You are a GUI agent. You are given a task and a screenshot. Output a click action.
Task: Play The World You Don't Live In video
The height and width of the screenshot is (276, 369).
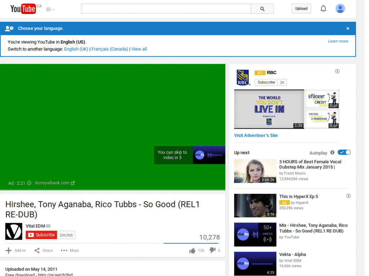tap(269, 109)
